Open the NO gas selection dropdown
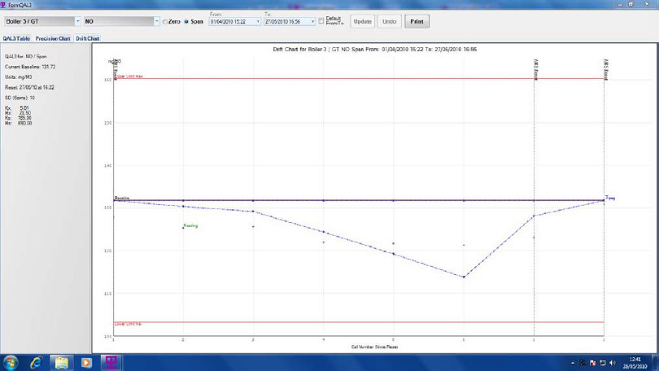 point(157,21)
